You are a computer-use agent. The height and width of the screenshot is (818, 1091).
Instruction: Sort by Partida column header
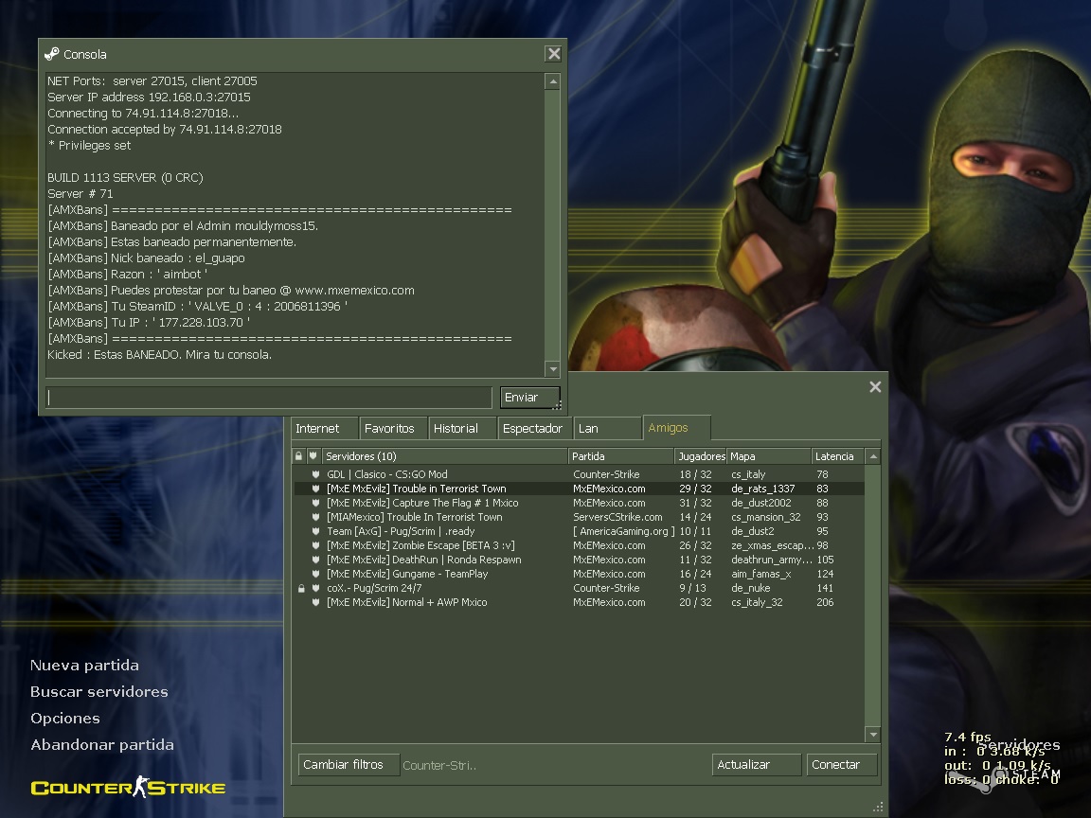(x=620, y=456)
